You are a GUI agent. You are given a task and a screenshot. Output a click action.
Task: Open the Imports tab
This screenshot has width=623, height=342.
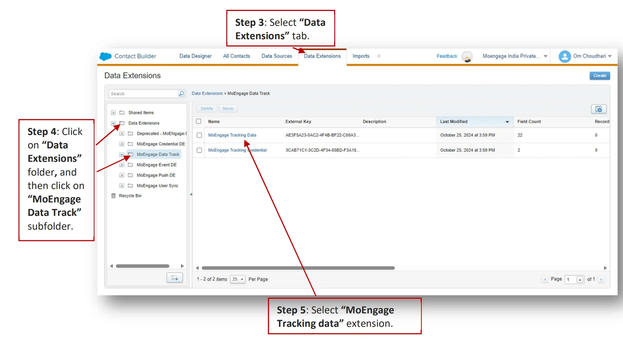[x=361, y=56]
